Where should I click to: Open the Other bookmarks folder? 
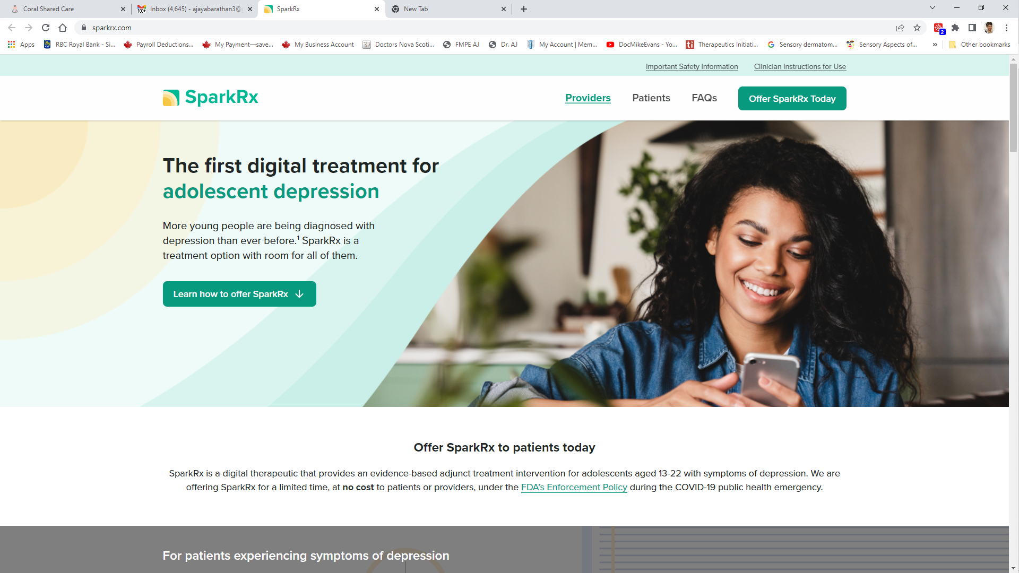(x=980, y=45)
